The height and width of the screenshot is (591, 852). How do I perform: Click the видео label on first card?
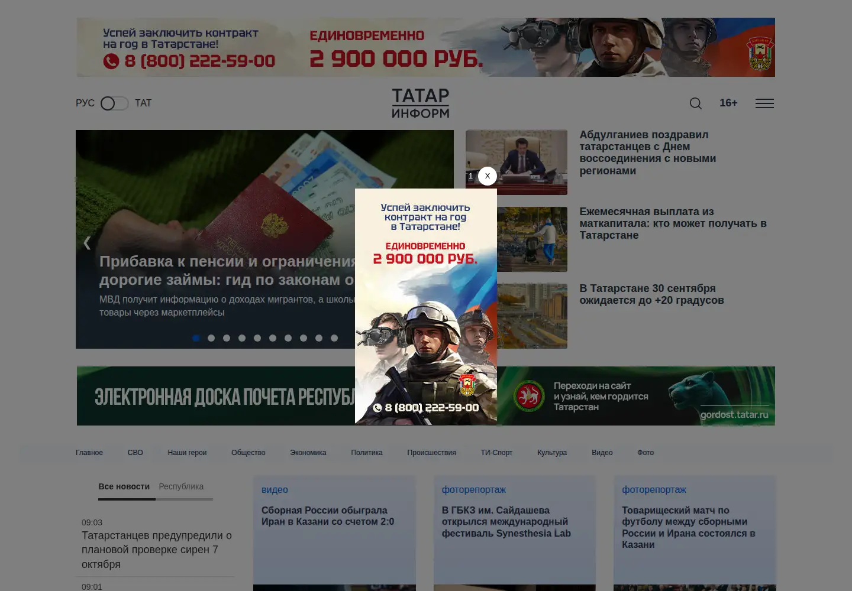275,490
